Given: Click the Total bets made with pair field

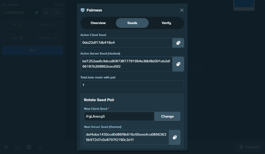Looking at the screenshot, I should click(x=132, y=85).
